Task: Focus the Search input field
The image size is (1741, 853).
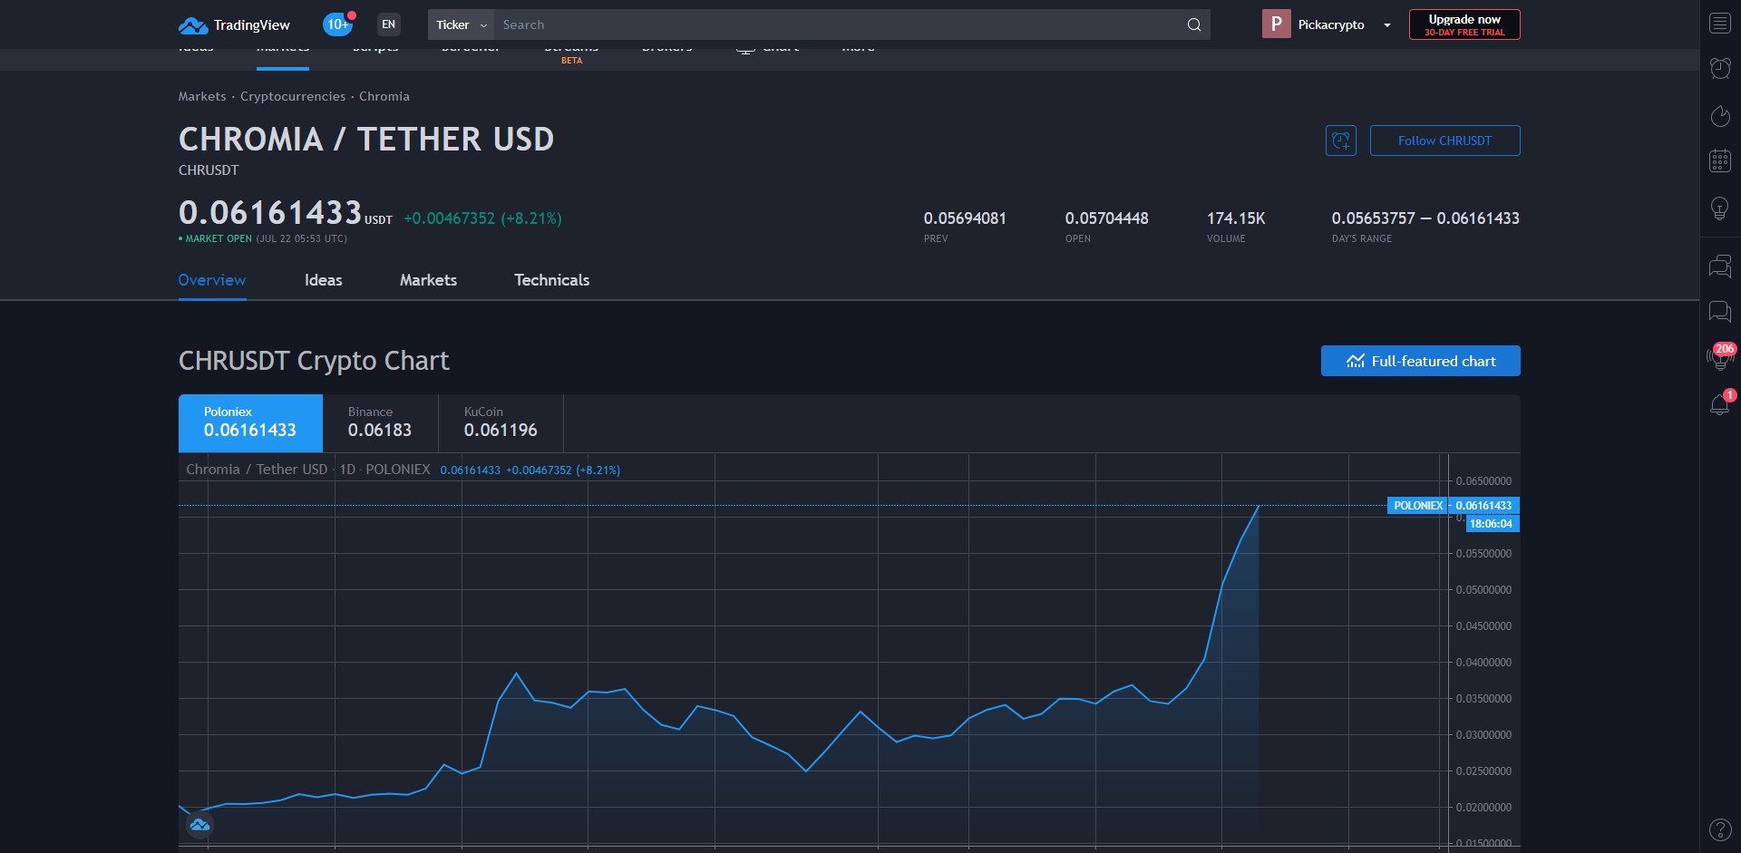Action: (839, 24)
